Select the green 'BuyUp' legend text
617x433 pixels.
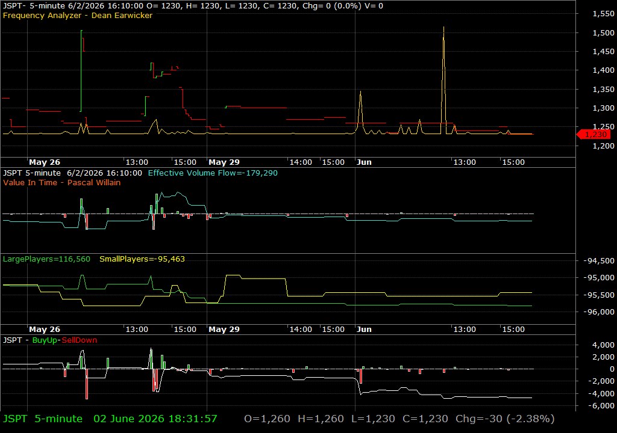pos(45,340)
